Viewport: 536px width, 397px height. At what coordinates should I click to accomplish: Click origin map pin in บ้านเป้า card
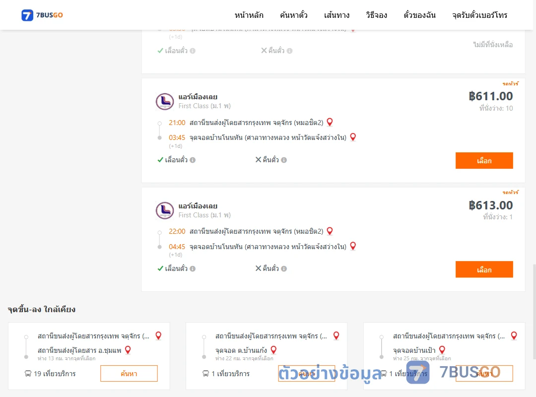point(514,336)
